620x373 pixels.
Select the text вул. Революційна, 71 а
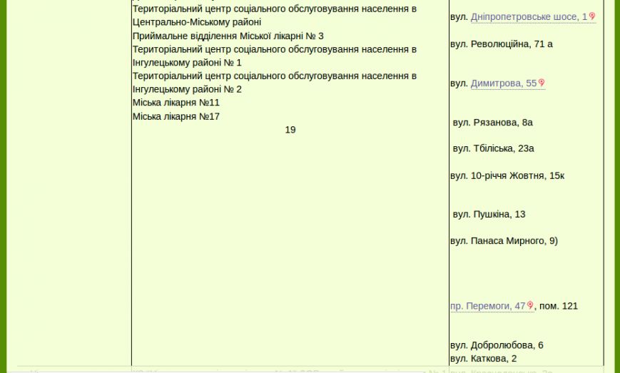501,44
